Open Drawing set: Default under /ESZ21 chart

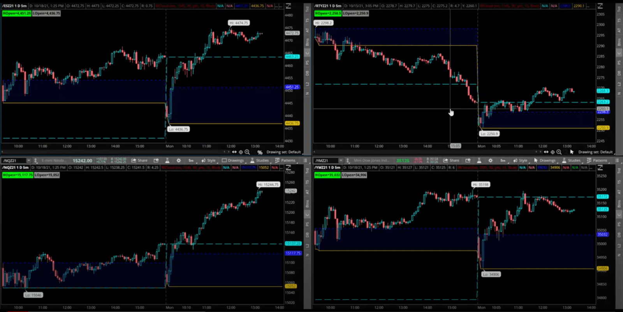click(283, 152)
